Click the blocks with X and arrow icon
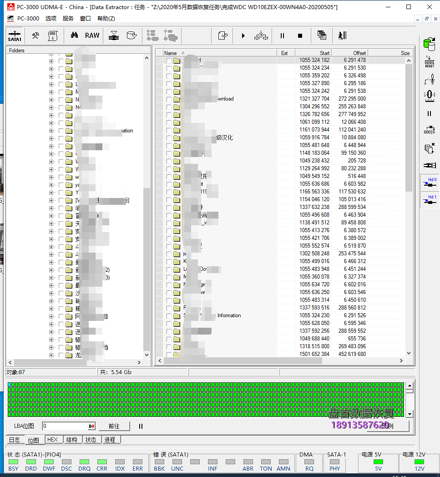 pos(430,130)
